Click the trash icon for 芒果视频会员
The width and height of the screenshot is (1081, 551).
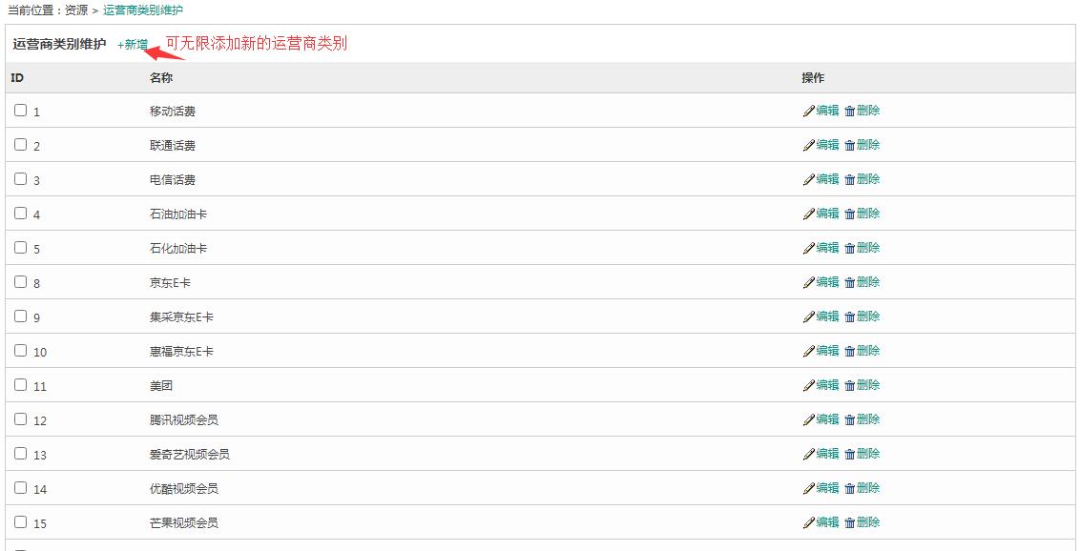[850, 522]
